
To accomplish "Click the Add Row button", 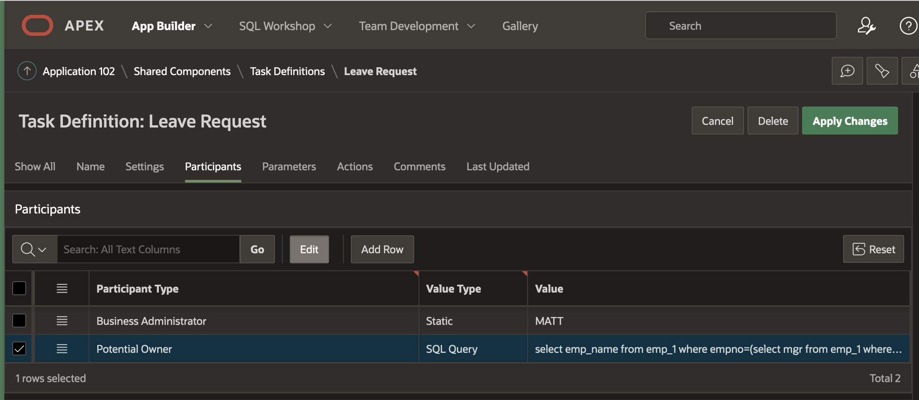I will point(382,249).
